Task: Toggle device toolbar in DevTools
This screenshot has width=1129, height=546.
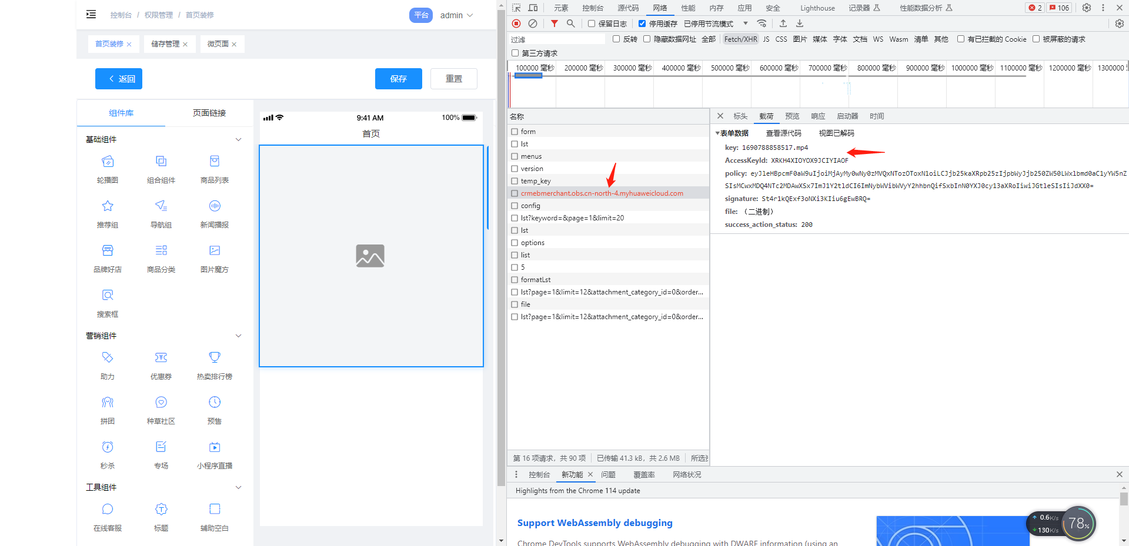Action: [533, 8]
